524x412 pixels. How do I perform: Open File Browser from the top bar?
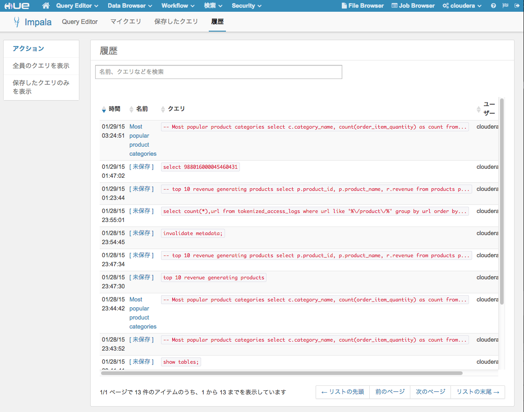coord(363,6)
